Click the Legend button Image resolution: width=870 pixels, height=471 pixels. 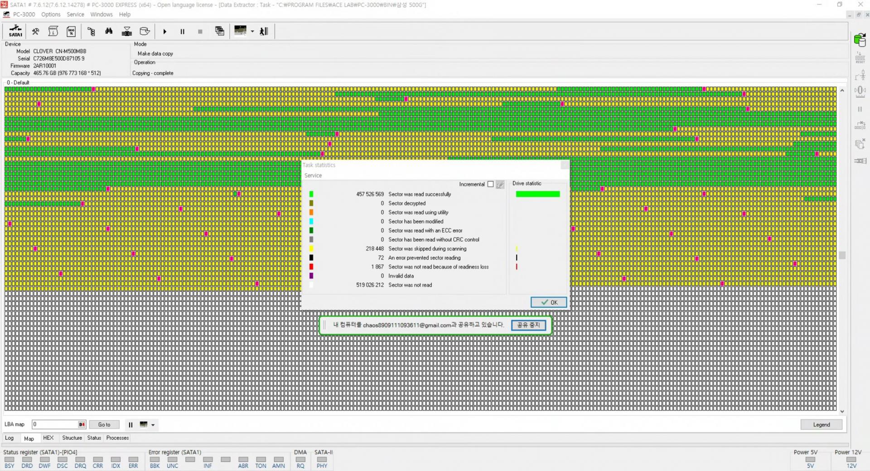(x=821, y=424)
